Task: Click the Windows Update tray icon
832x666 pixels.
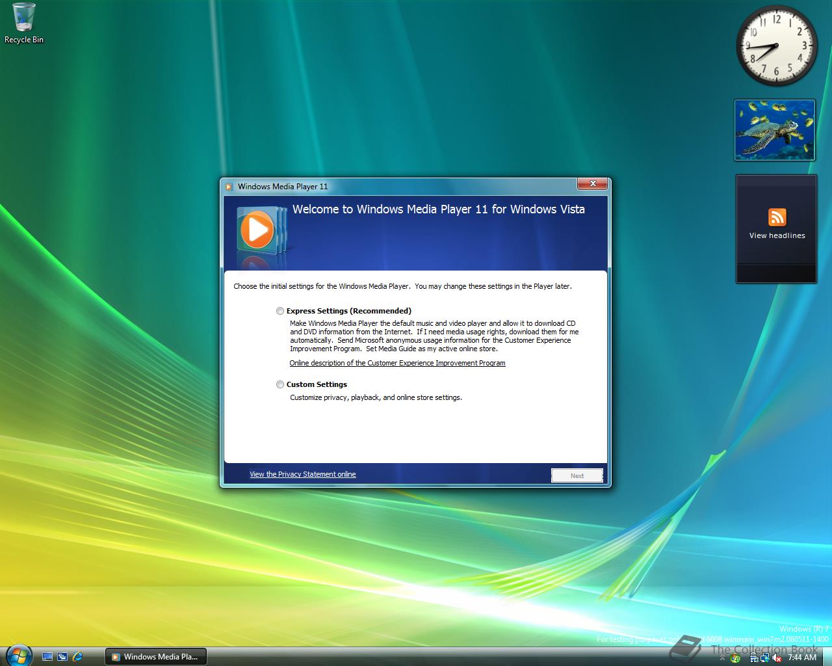Action: (735, 658)
